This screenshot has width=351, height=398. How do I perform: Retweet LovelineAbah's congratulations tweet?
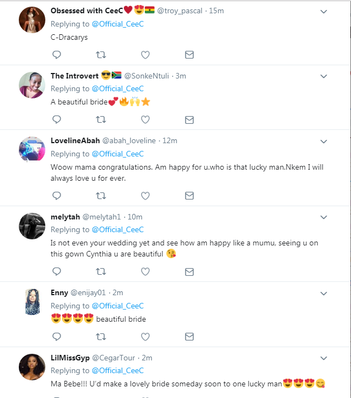pos(101,195)
